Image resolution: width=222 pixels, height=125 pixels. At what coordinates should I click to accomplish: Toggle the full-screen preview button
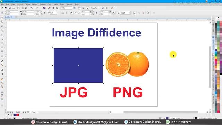point(75,8)
